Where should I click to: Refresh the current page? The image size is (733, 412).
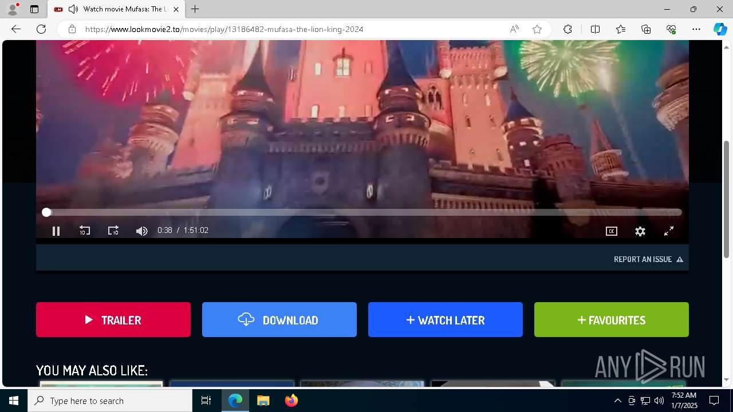[41, 29]
